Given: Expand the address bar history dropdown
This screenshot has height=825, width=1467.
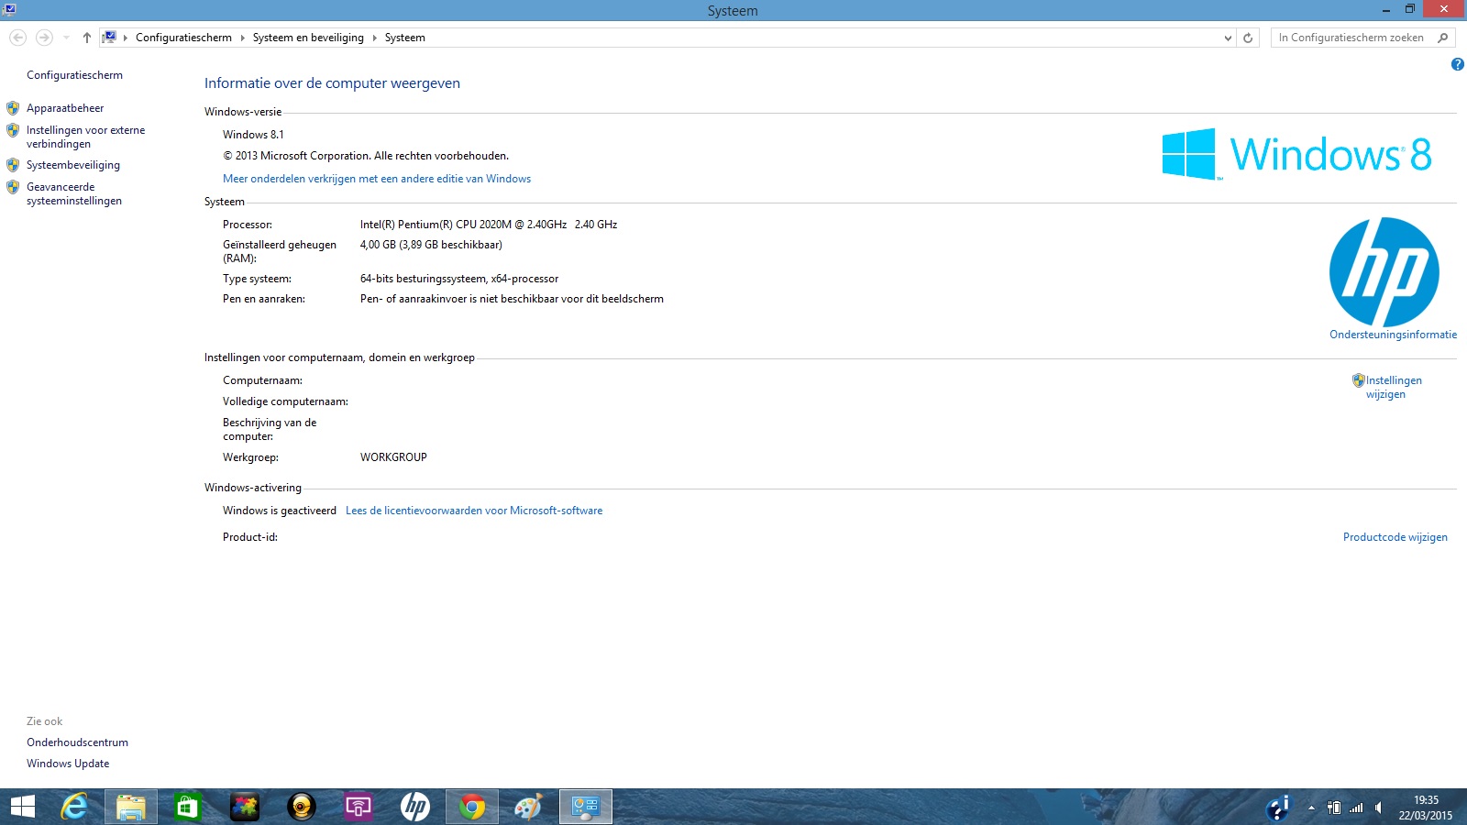Looking at the screenshot, I should pyautogui.click(x=1228, y=38).
